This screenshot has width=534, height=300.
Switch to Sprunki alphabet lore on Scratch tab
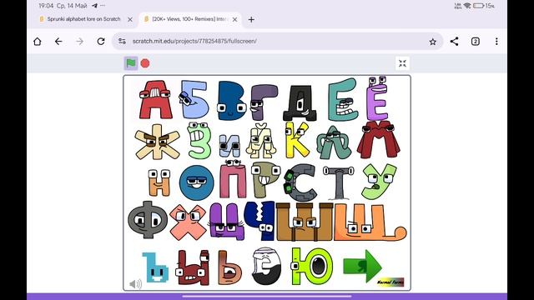[x=83, y=19]
